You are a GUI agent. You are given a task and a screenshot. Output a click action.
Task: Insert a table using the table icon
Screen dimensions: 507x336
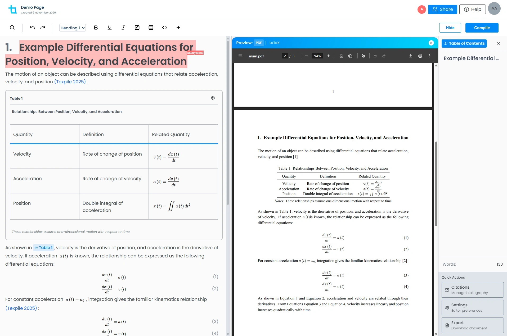click(151, 28)
